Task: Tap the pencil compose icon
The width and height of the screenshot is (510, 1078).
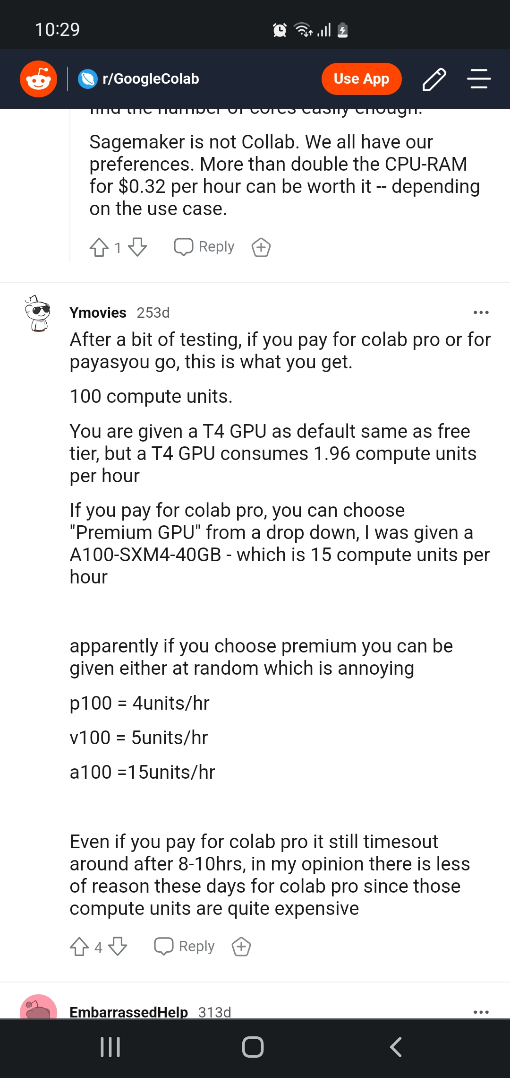Action: click(435, 79)
